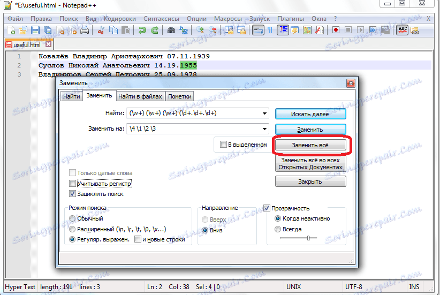Viewport: 440px width, 295px height.
Task: Undo with the green arrow icon
Action: [x=142, y=30]
